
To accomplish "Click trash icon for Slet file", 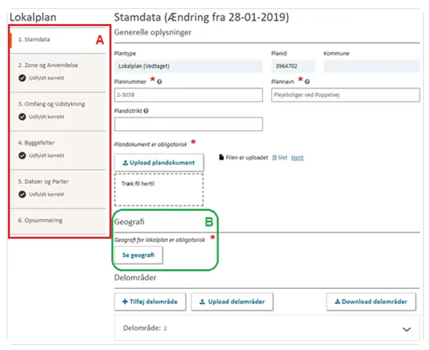I will 274,157.
